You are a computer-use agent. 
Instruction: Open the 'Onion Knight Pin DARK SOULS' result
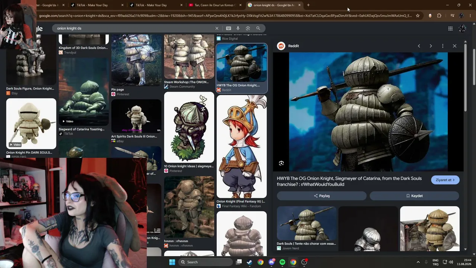click(31, 124)
